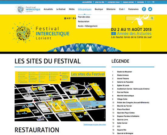Click legend entry Galerie du Faouëdic
This screenshot has width=167, height=135.
pyautogui.click(x=125, y=82)
